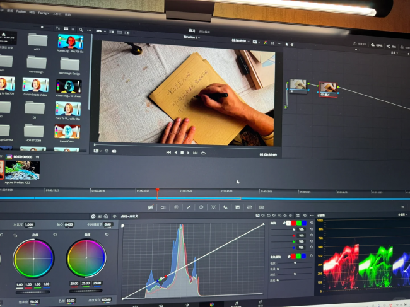Toggle the green channel curve button
This screenshot has width=410, height=307.
click(x=298, y=223)
